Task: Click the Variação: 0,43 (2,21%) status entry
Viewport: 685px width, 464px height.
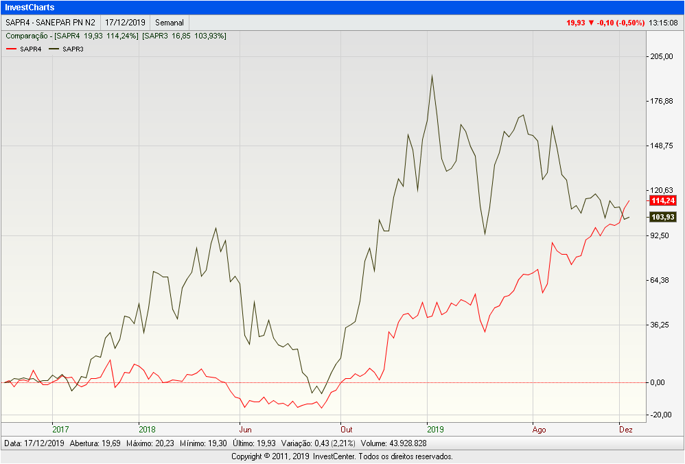Action: (x=318, y=443)
